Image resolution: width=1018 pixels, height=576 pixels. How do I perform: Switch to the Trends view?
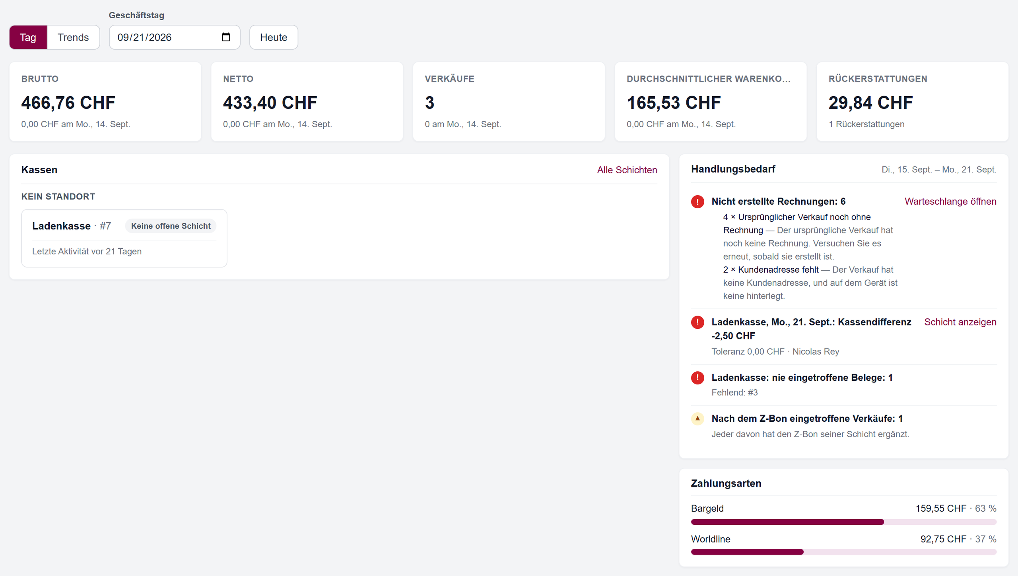pyautogui.click(x=73, y=37)
